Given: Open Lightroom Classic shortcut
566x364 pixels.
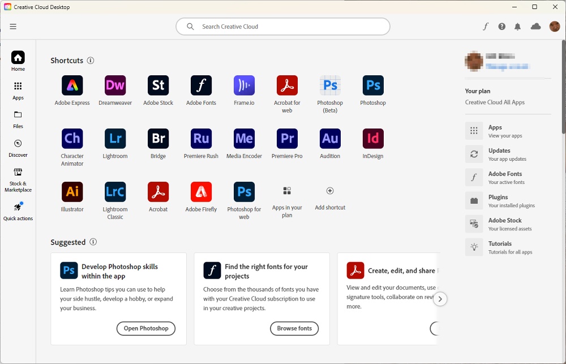Looking at the screenshot, I should (x=115, y=192).
